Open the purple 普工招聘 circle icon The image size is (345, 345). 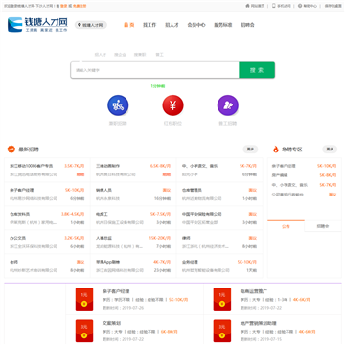[x=228, y=105]
